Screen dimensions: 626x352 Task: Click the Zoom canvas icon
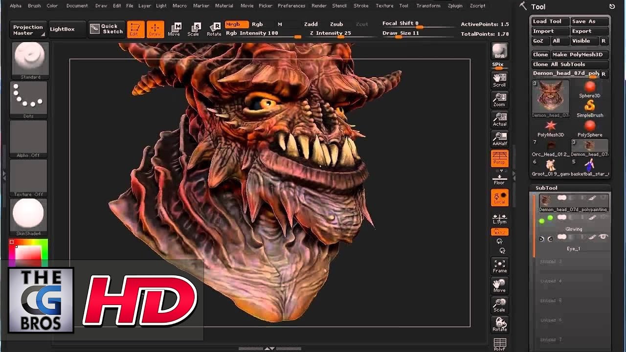[x=499, y=100]
